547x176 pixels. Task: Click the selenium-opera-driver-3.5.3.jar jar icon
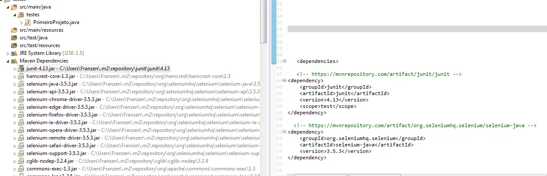[x=21, y=130]
